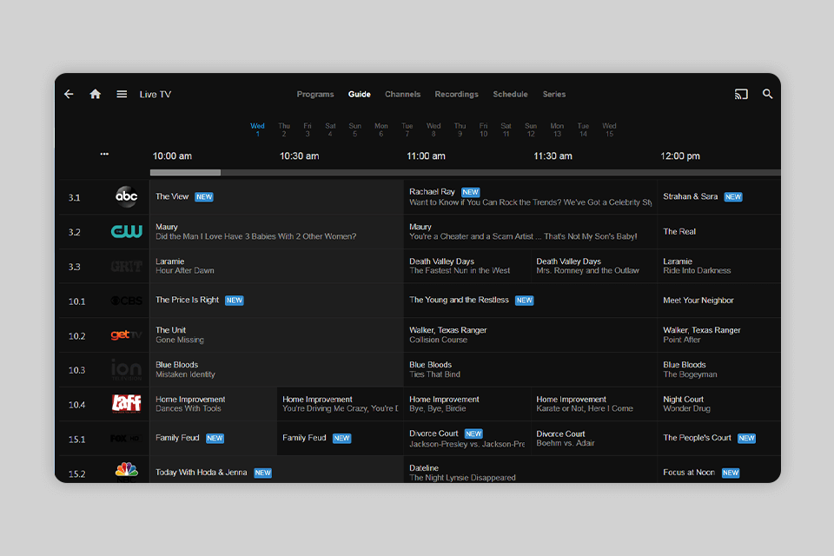
Task: Select the ABC channel logo
Action: pos(127,196)
